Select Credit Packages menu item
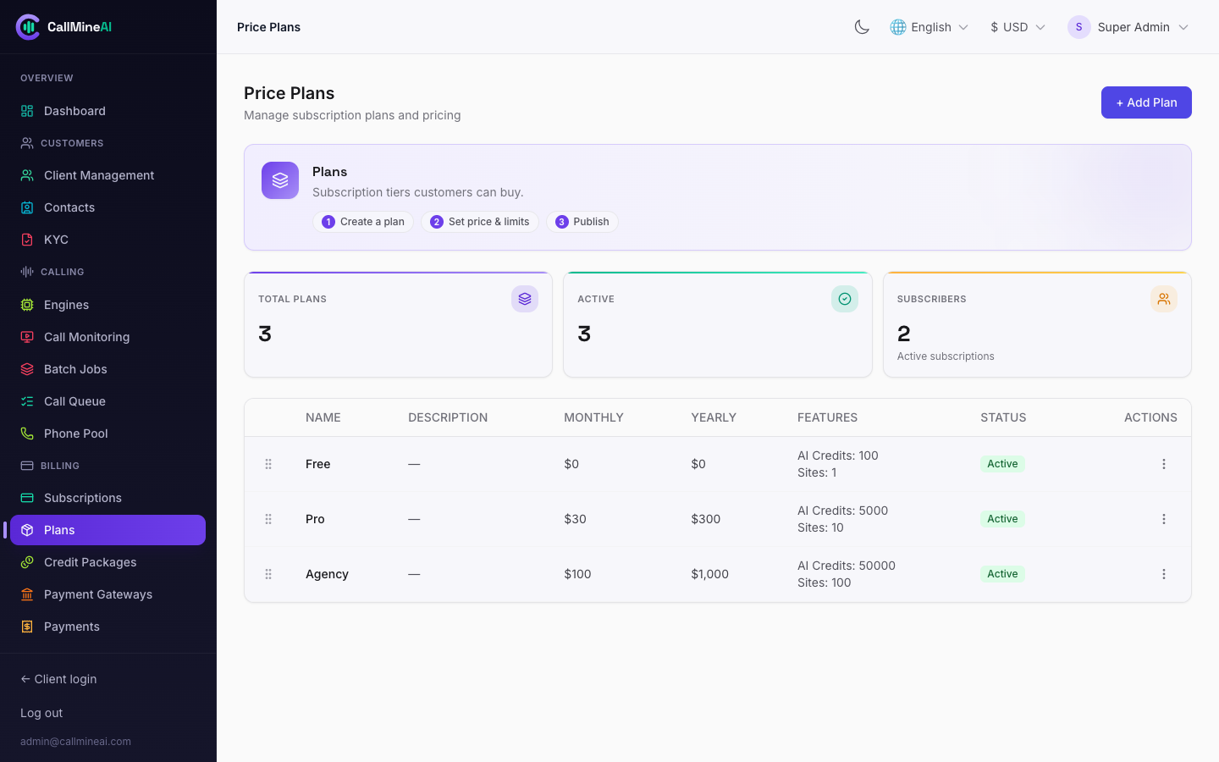The height and width of the screenshot is (762, 1219). pyautogui.click(x=108, y=562)
